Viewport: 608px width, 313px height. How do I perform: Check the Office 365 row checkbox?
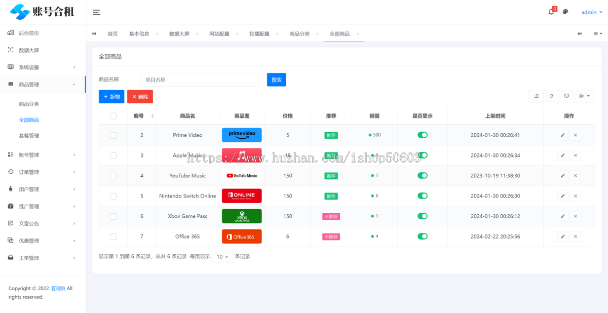pos(113,237)
